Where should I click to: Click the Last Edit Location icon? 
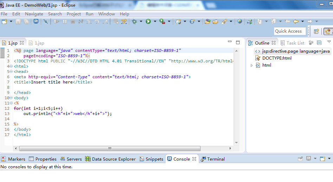(x=287, y=21)
